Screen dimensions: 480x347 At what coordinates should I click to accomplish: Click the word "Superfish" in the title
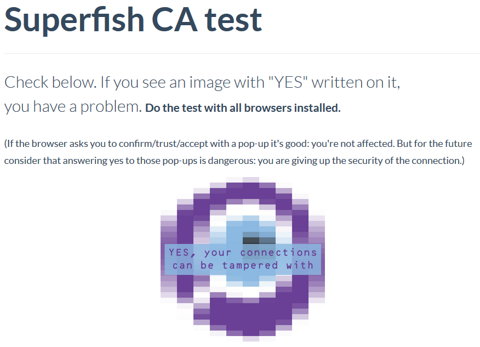tap(75, 20)
